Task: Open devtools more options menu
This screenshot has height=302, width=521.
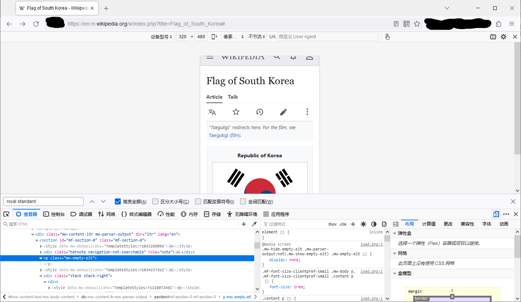Action: point(506,214)
